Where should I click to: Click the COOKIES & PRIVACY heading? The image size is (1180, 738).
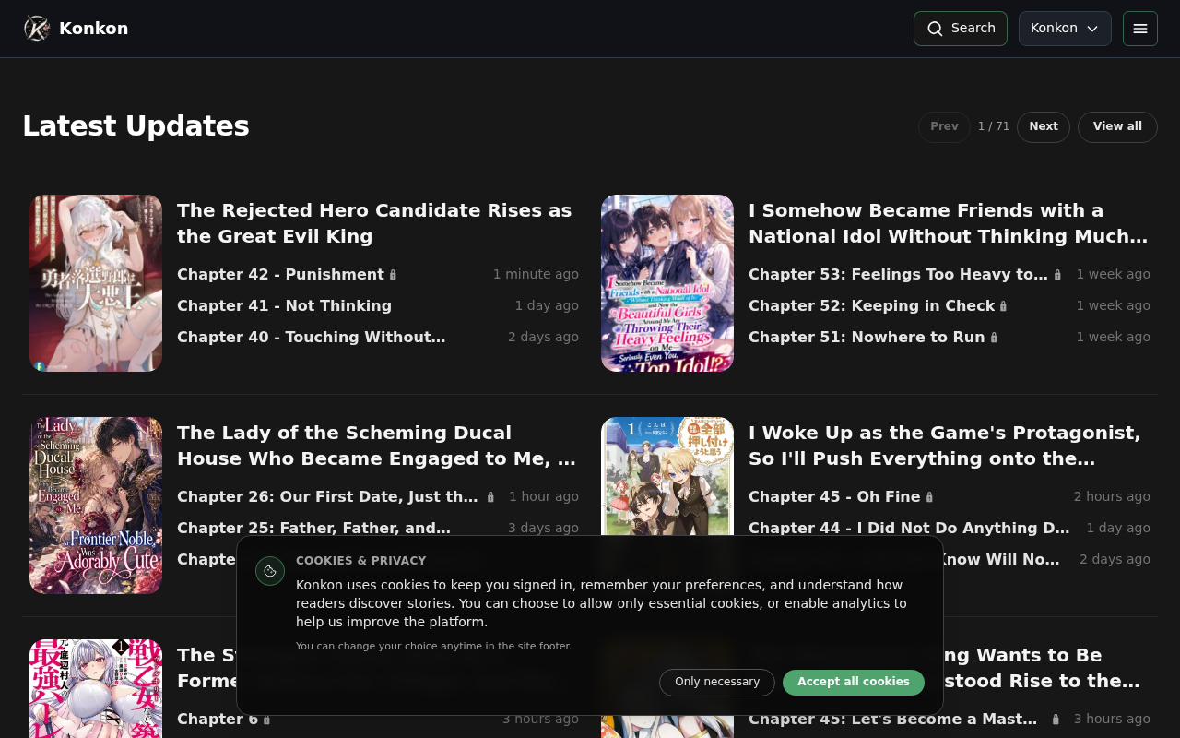click(361, 561)
